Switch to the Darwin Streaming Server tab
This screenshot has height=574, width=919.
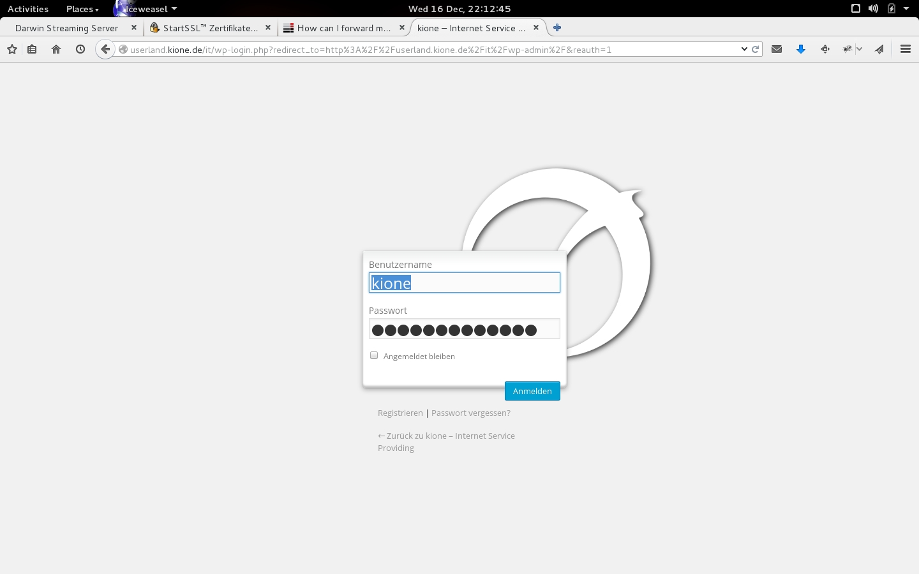tap(67, 28)
